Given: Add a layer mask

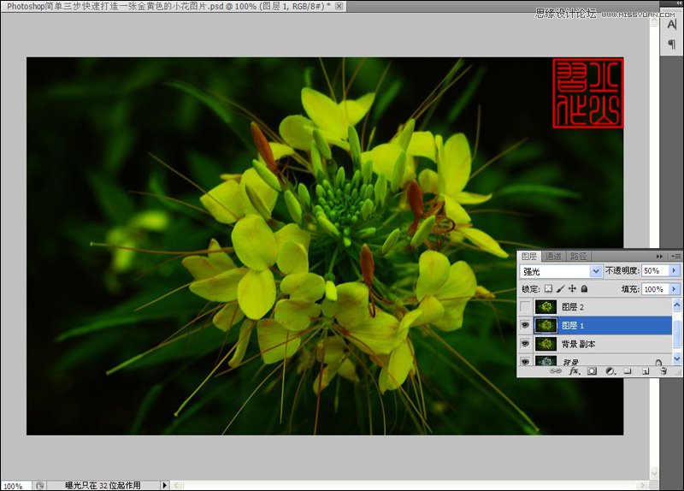Looking at the screenshot, I should click(592, 371).
